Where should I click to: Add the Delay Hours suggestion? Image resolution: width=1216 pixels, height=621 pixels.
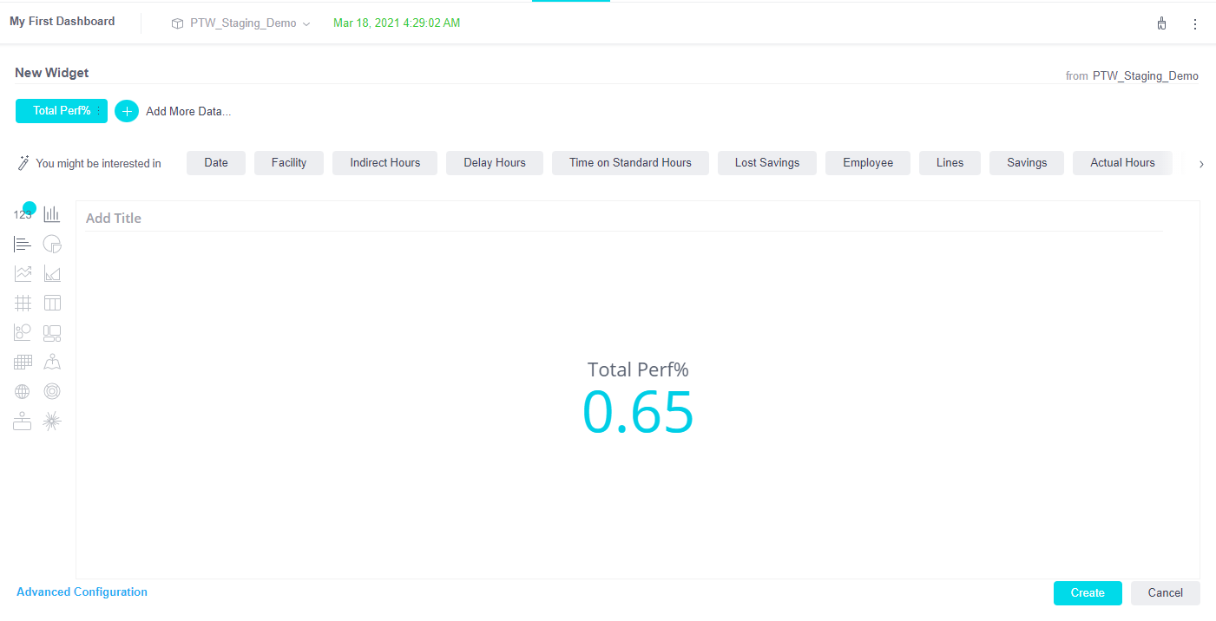pos(494,163)
